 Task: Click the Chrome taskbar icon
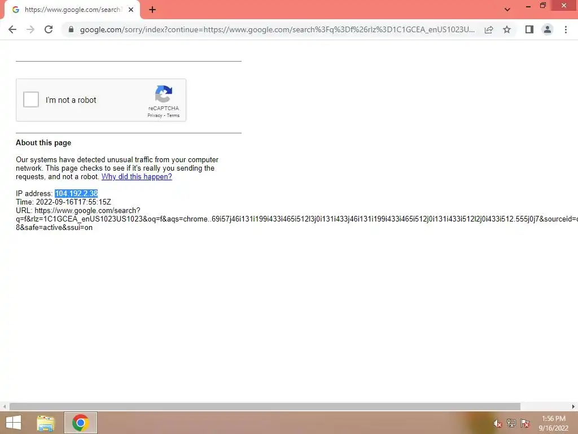point(80,423)
